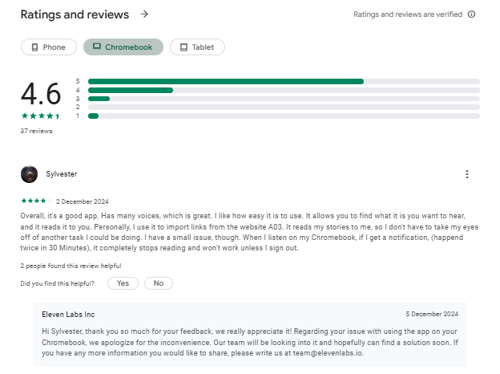
Task: Click the Eleven Labs Inc developer name
Action: (x=68, y=315)
